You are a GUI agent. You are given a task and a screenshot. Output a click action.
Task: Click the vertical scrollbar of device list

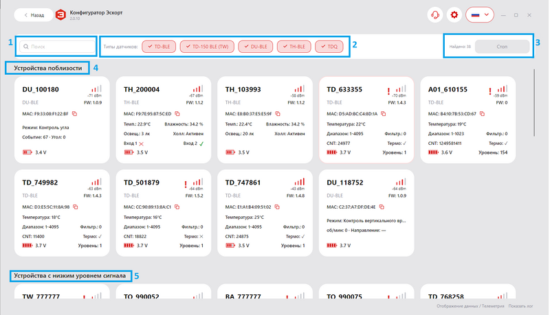coord(534,102)
